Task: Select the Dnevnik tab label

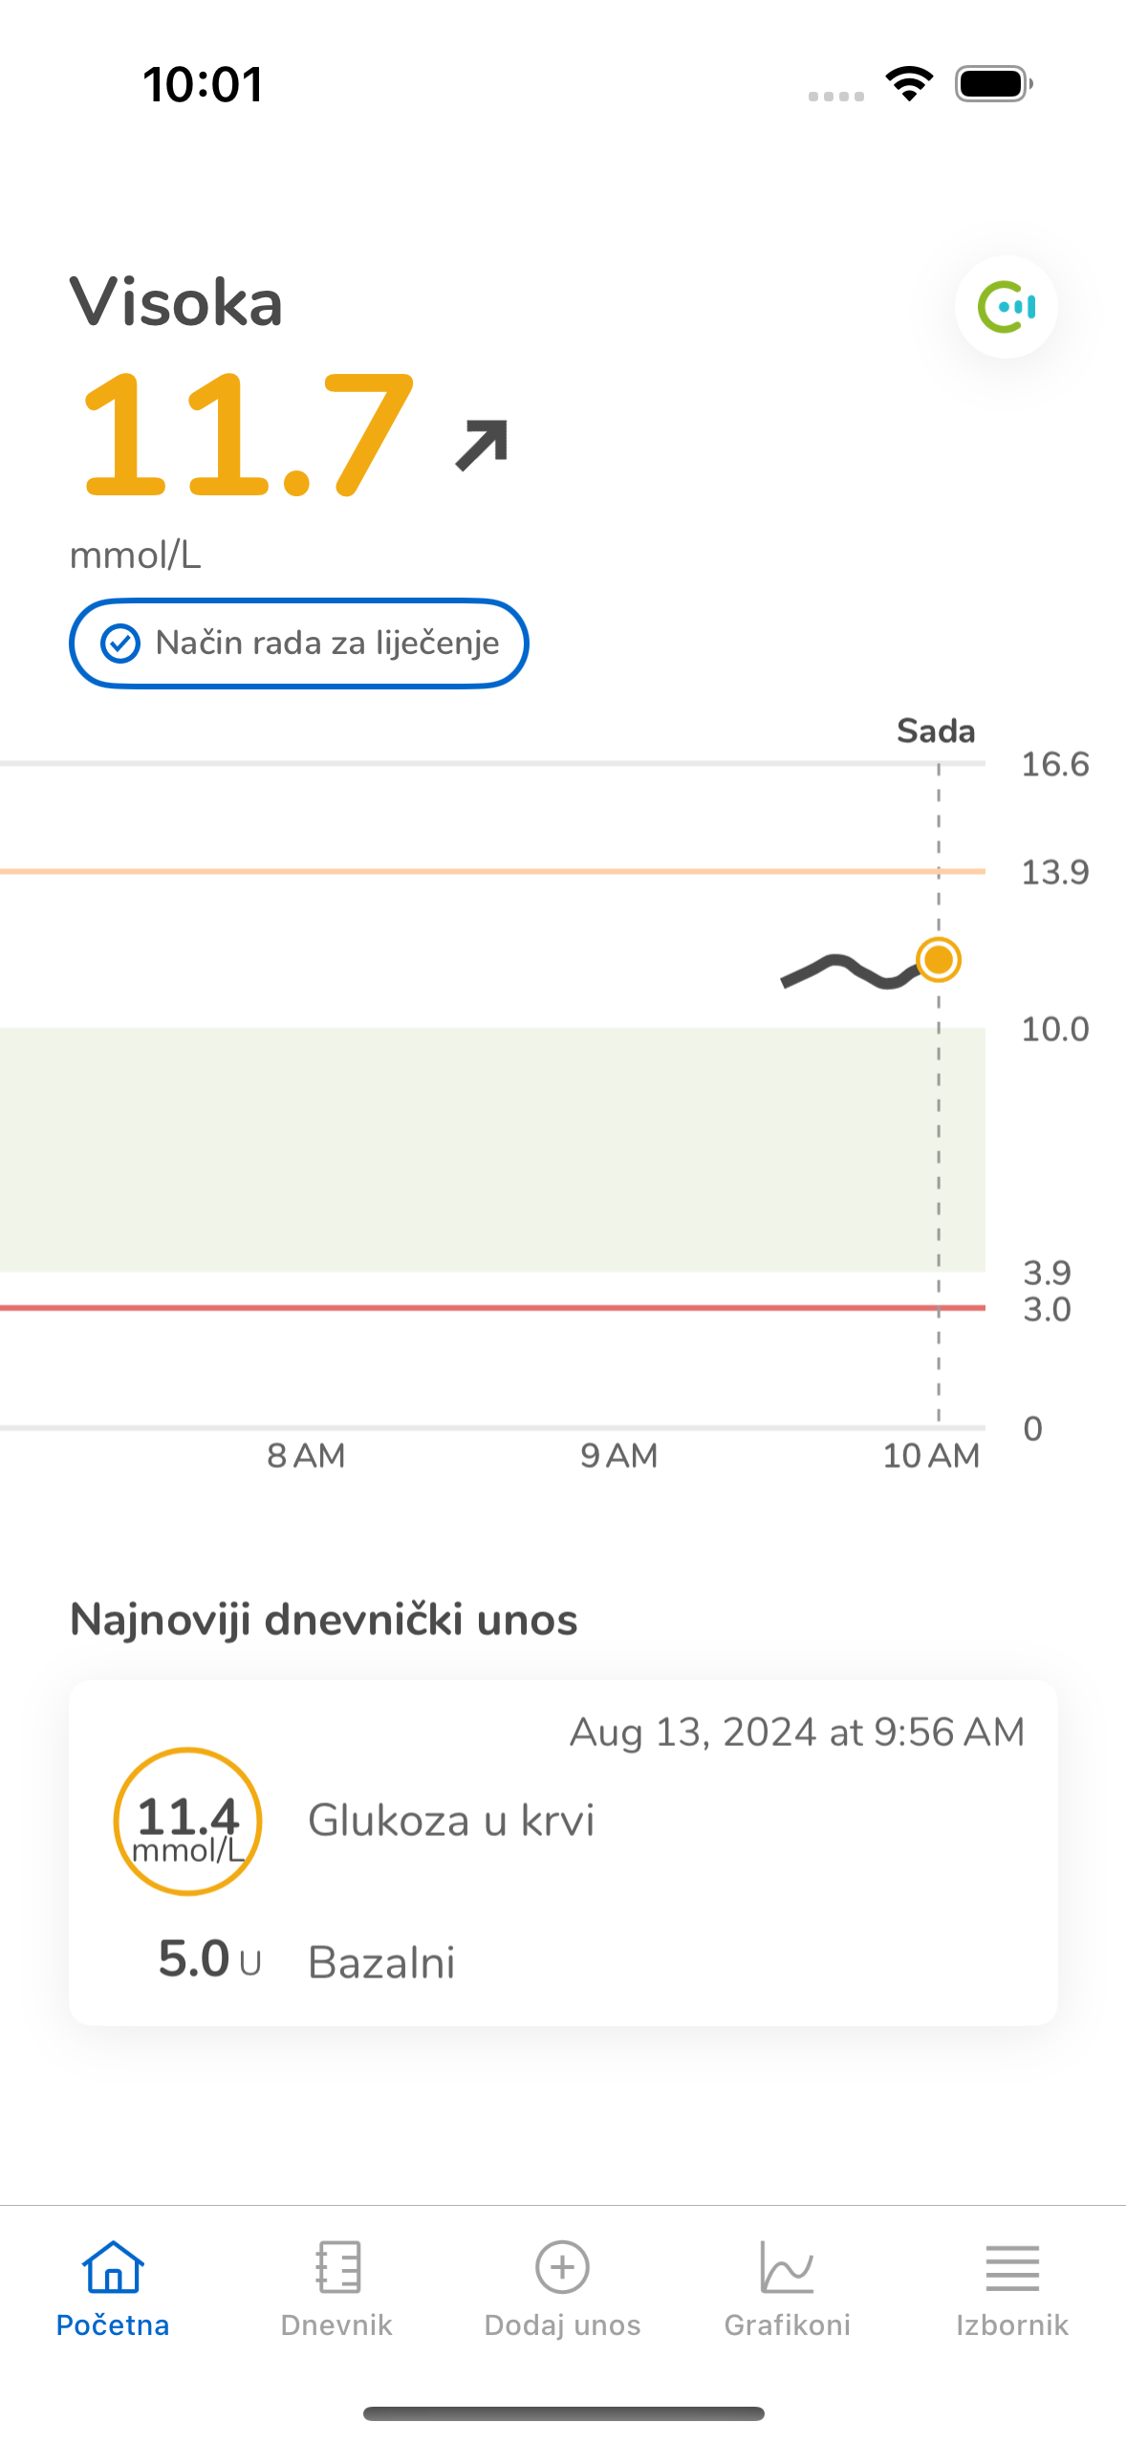Action: click(337, 2325)
